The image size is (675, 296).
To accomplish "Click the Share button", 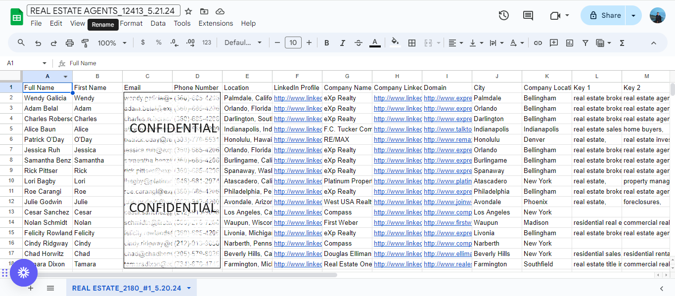I will [x=604, y=15].
